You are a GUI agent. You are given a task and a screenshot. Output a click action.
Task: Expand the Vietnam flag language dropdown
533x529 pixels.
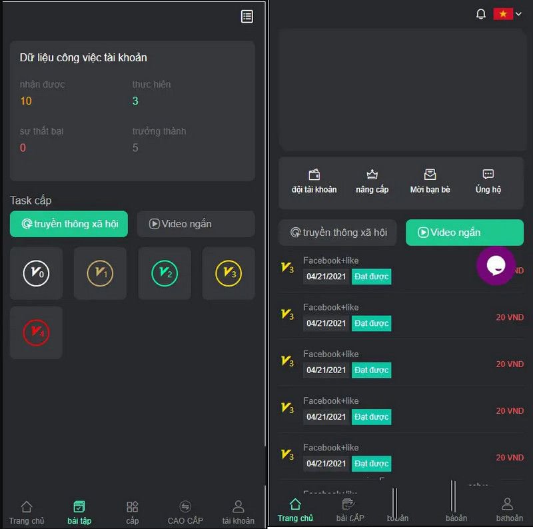[508, 14]
